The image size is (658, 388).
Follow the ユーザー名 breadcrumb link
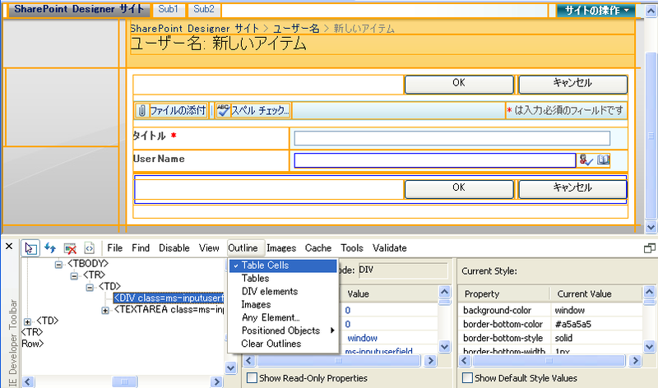coord(296,29)
